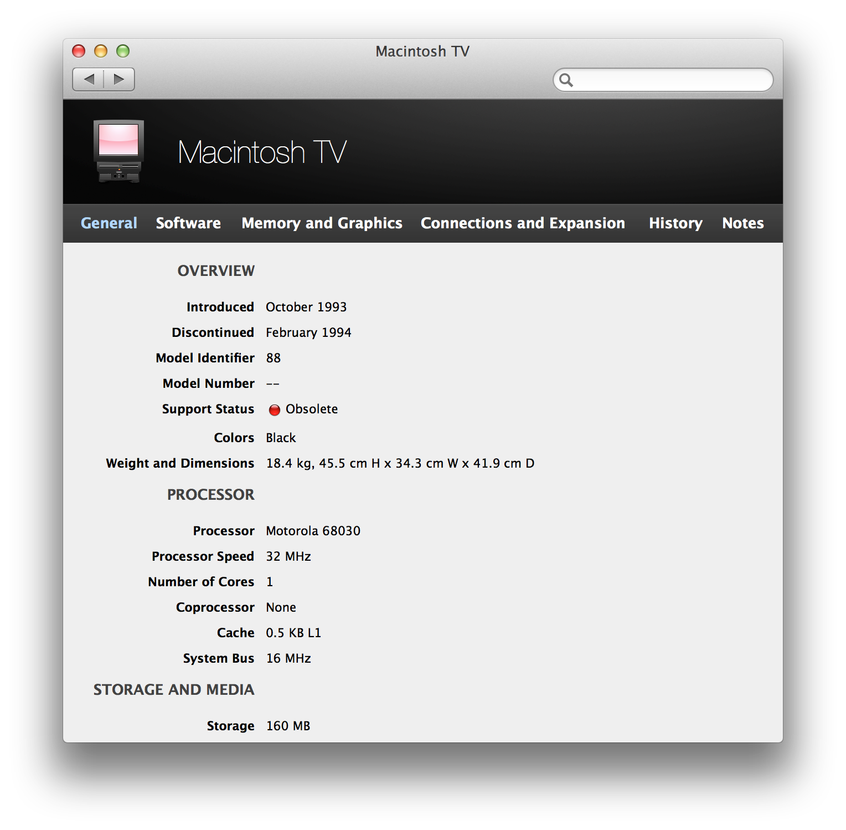Screen dimensions: 846x830
Task: Click the Weight and Dimensions value
Action: click(x=400, y=463)
